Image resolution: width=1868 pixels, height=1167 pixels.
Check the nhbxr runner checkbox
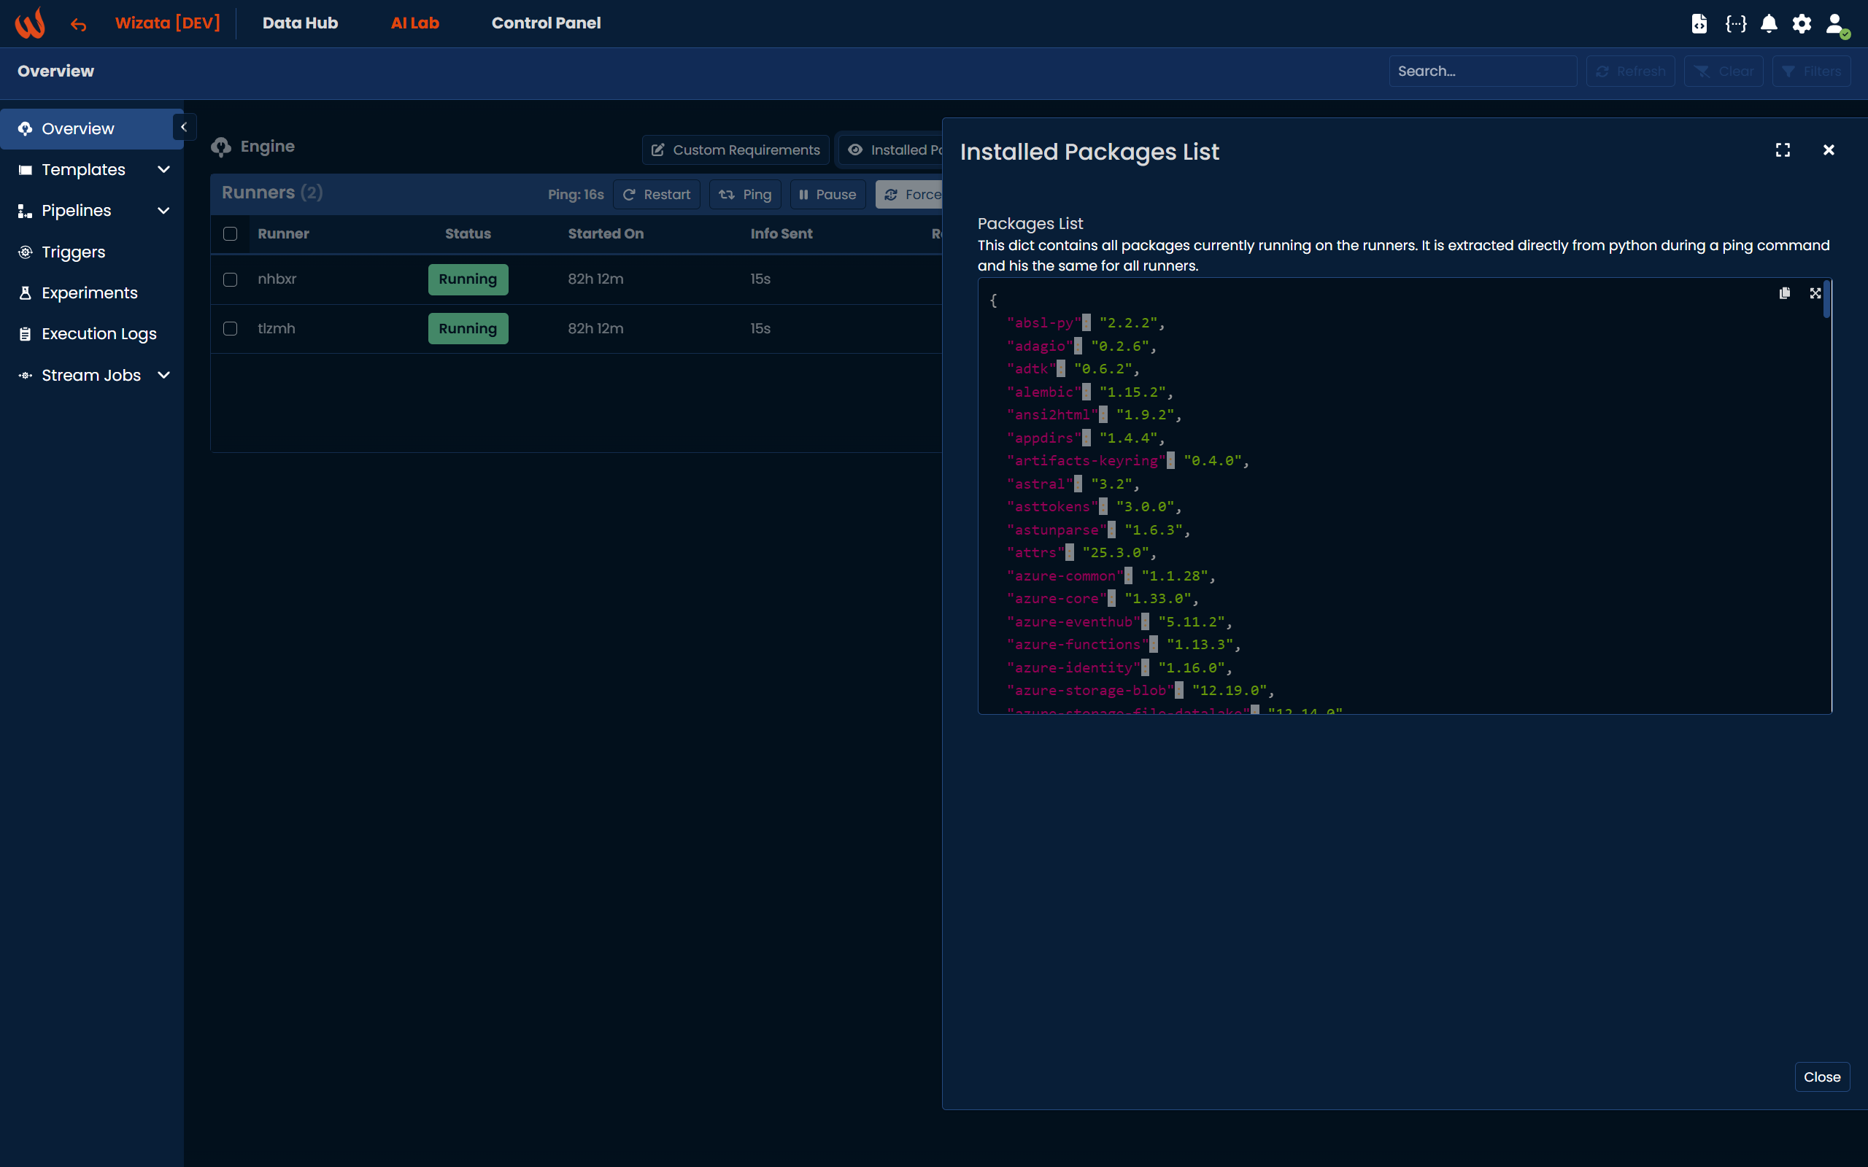pyautogui.click(x=230, y=279)
